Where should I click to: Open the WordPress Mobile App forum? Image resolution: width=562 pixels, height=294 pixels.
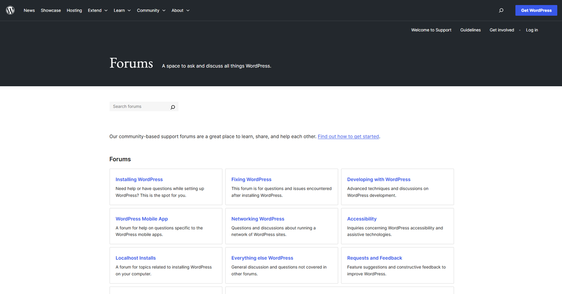point(142,219)
